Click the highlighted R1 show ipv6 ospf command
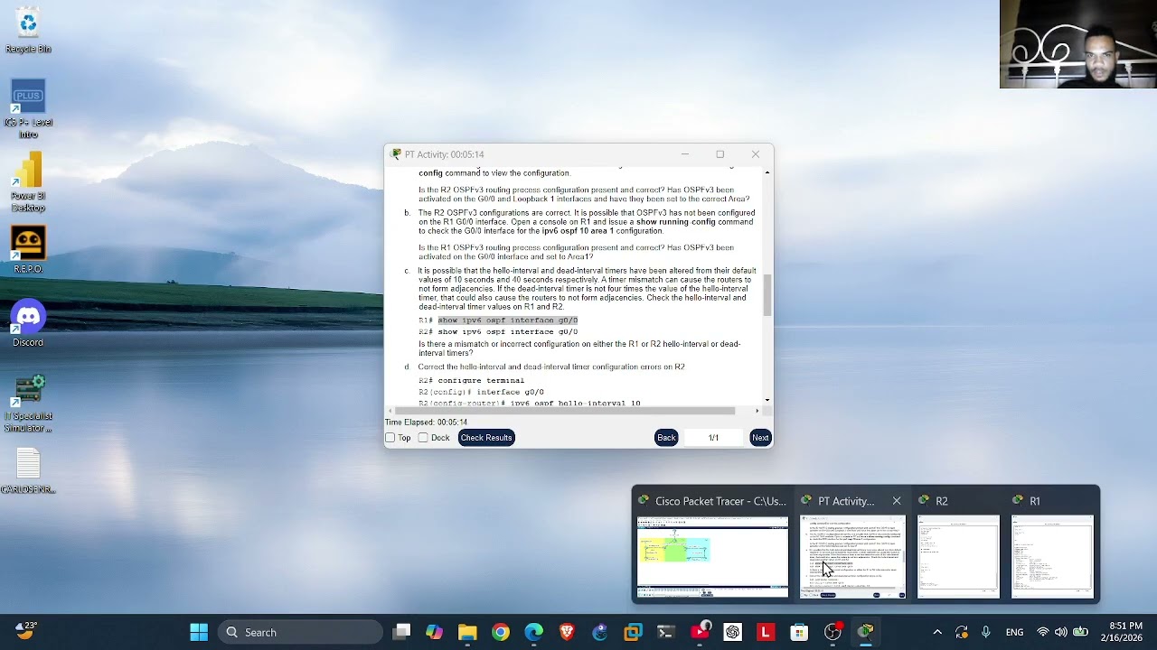The image size is (1157, 650). tap(507, 320)
